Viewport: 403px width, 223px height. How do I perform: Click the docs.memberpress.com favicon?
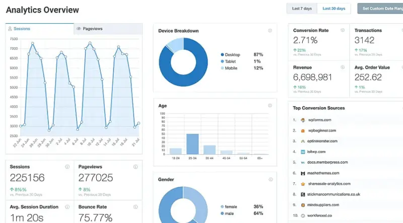coord(303,163)
